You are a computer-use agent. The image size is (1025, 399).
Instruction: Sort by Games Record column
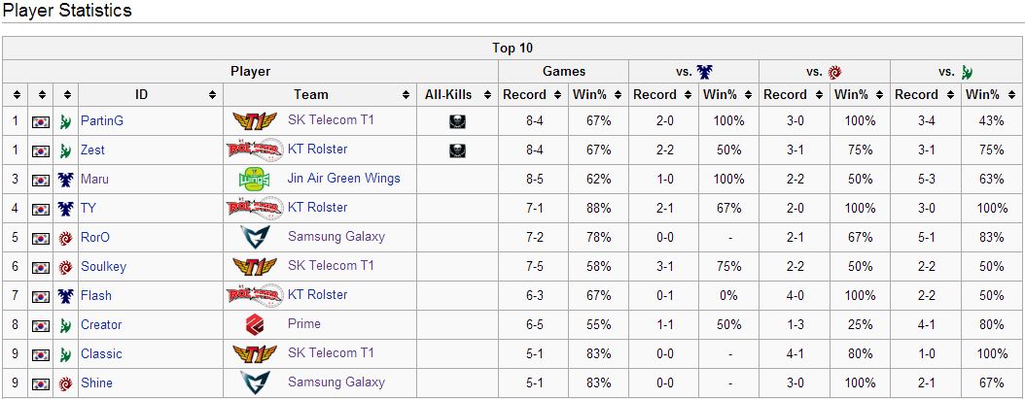[x=556, y=95]
